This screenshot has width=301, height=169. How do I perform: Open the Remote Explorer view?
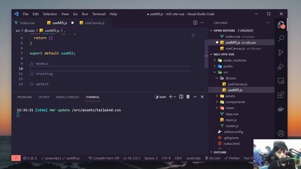281,81
